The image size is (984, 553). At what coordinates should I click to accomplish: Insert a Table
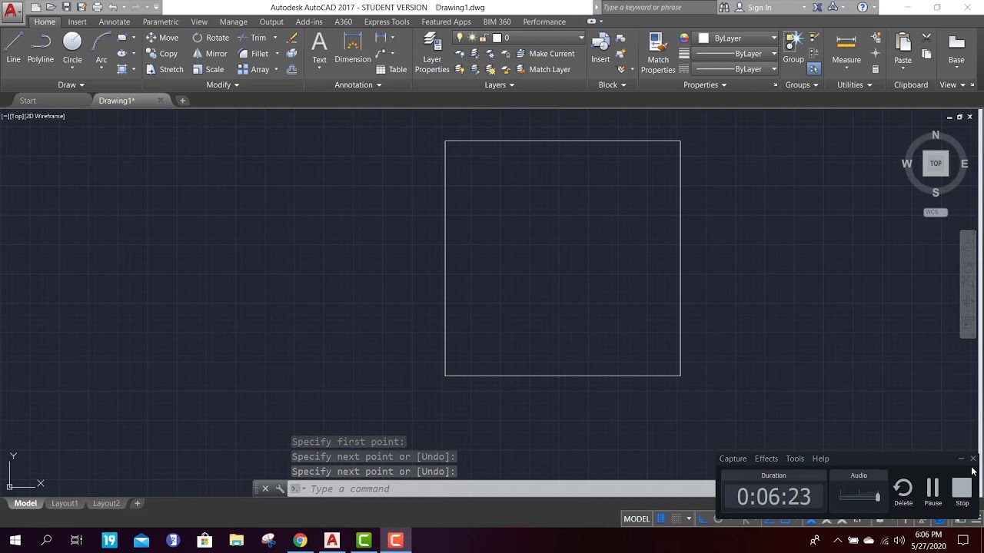click(x=391, y=69)
